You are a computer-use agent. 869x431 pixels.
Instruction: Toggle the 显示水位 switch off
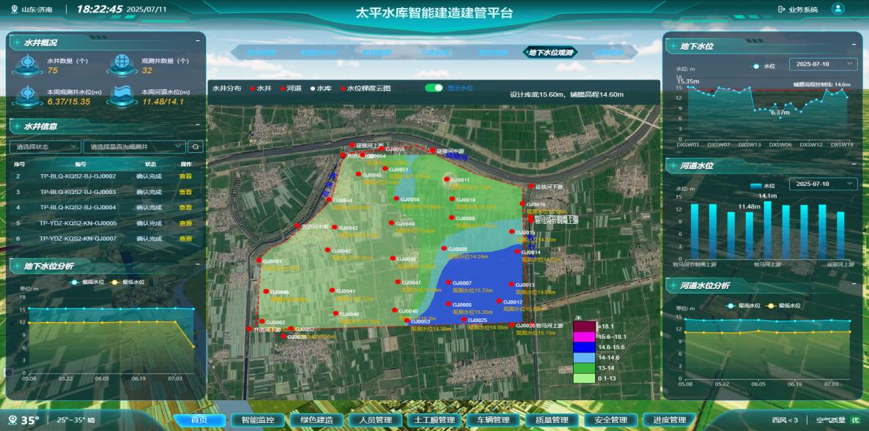point(434,88)
